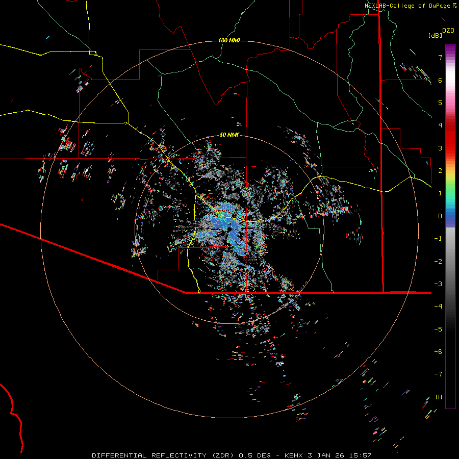Image resolution: width=459 pixels, height=459 pixels.
Task: Click the 50 NMI range ring label
Action: tap(229, 135)
